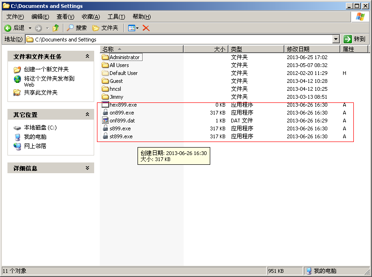Click the status bar 我的电脑 zone icon
Screen dimensions: 372x277
pyautogui.click(x=309, y=271)
